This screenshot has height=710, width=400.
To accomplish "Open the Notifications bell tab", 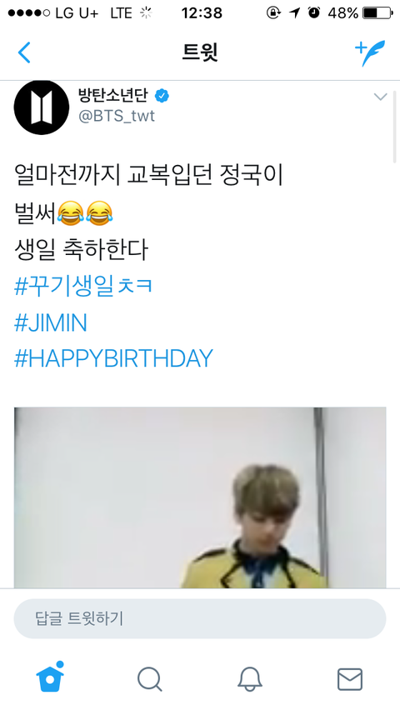I will 250,679.
